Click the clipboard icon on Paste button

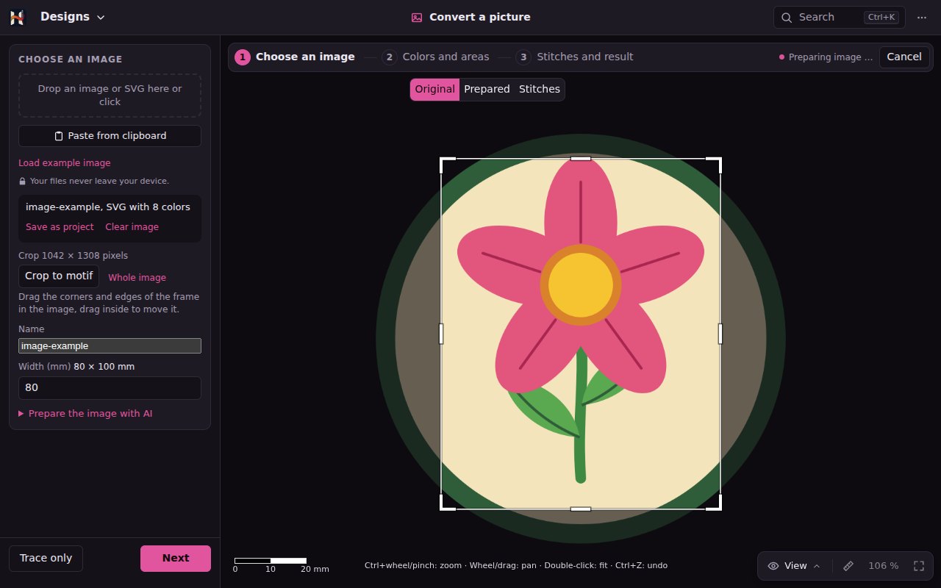point(59,136)
